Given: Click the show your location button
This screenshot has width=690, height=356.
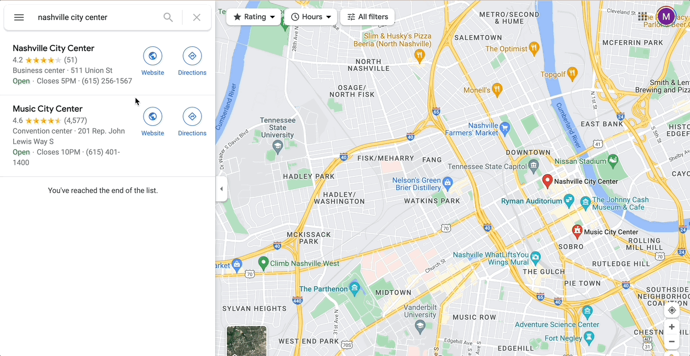Looking at the screenshot, I should [x=672, y=310].
